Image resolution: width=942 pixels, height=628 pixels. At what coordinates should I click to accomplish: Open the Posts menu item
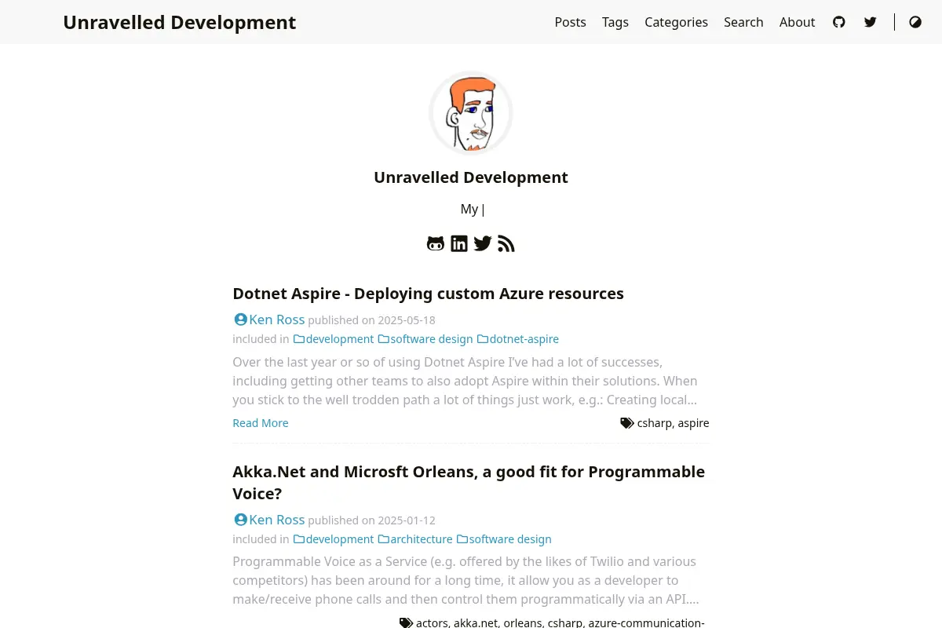[x=571, y=22]
